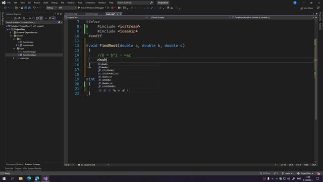The height and width of the screenshot is (182, 323).
Task: Open the Build menu
Action: point(46,3)
